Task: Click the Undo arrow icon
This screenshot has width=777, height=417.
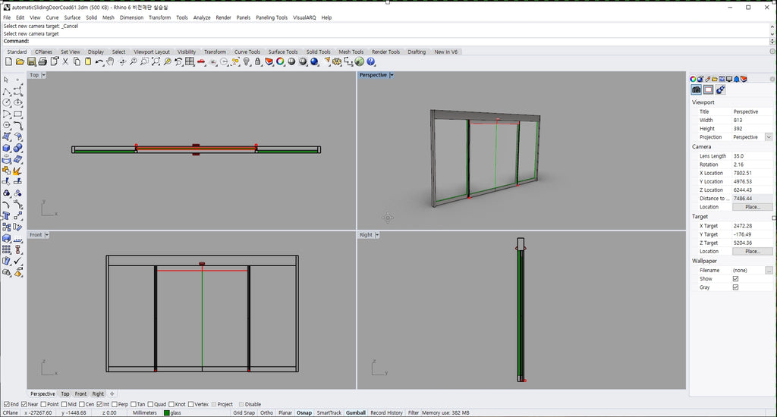Action: point(99,61)
